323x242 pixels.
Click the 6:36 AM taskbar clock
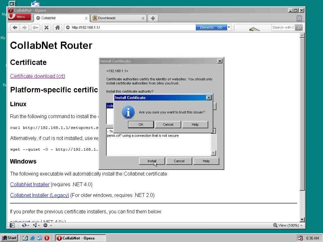(x=313, y=238)
